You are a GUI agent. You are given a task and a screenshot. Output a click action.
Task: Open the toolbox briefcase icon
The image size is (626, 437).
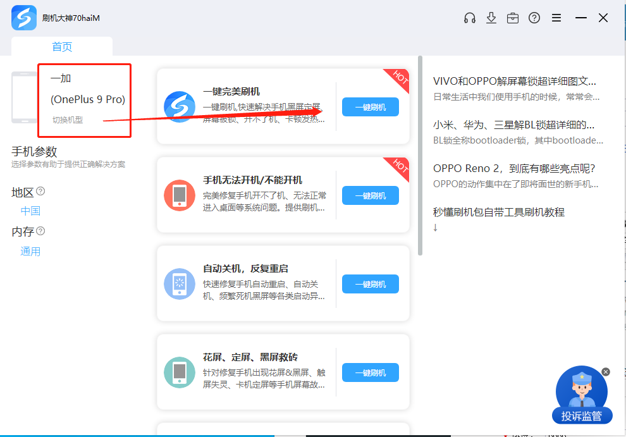click(513, 18)
